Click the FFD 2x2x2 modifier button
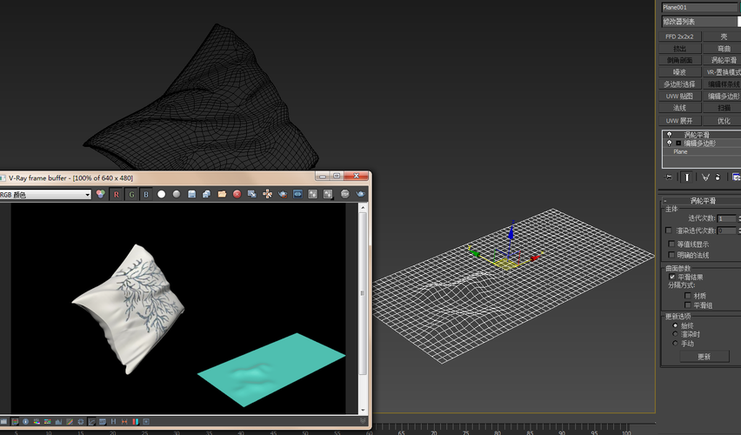 (x=679, y=37)
